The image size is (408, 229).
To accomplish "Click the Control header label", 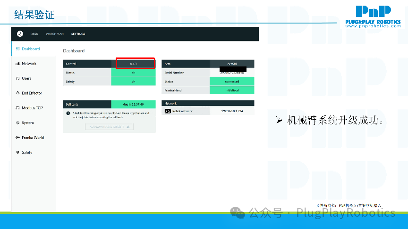I will coord(71,64).
